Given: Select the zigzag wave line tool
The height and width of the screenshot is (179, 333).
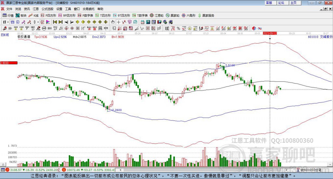Looking at the screenshot, I should tap(142, 28).
